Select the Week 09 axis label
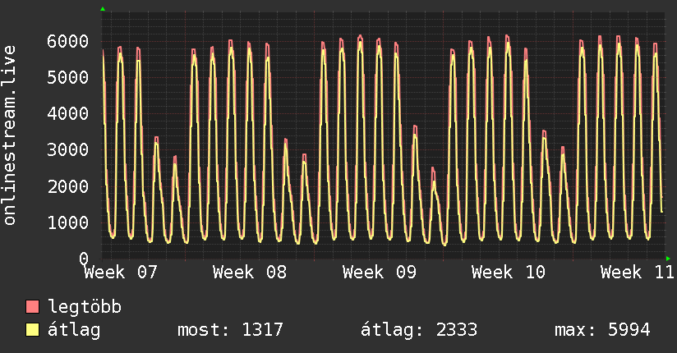The image size is (677, 353). [x=380, y=273]
